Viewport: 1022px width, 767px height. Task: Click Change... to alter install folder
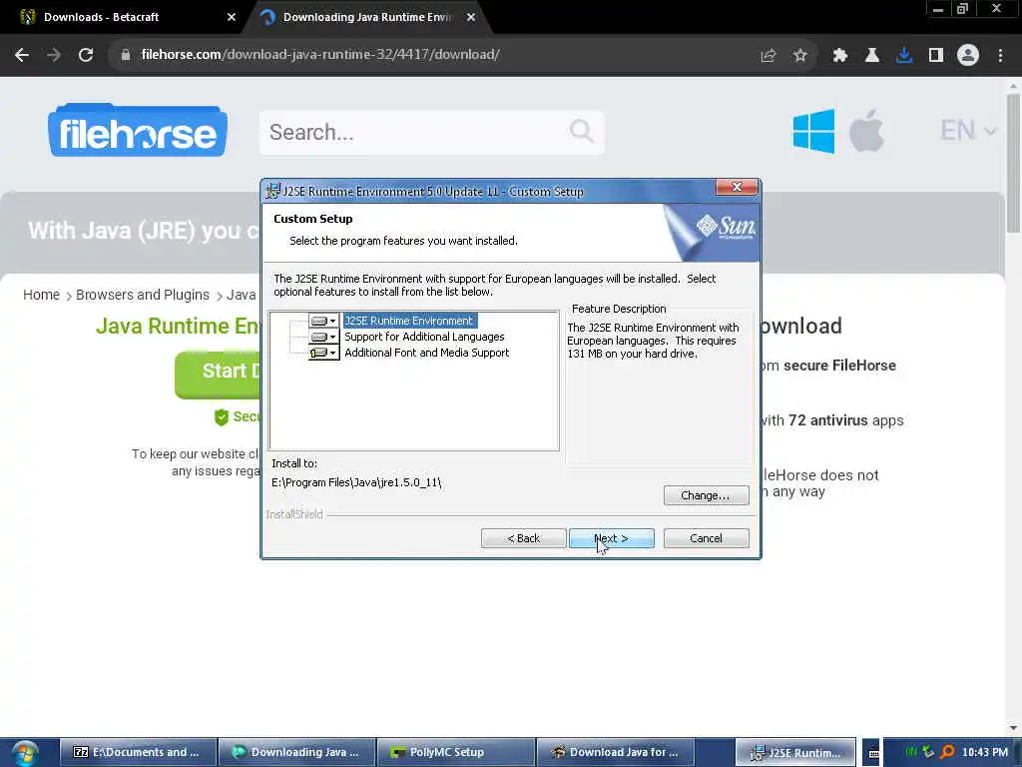pyautogui.click(x=706, y=495)
